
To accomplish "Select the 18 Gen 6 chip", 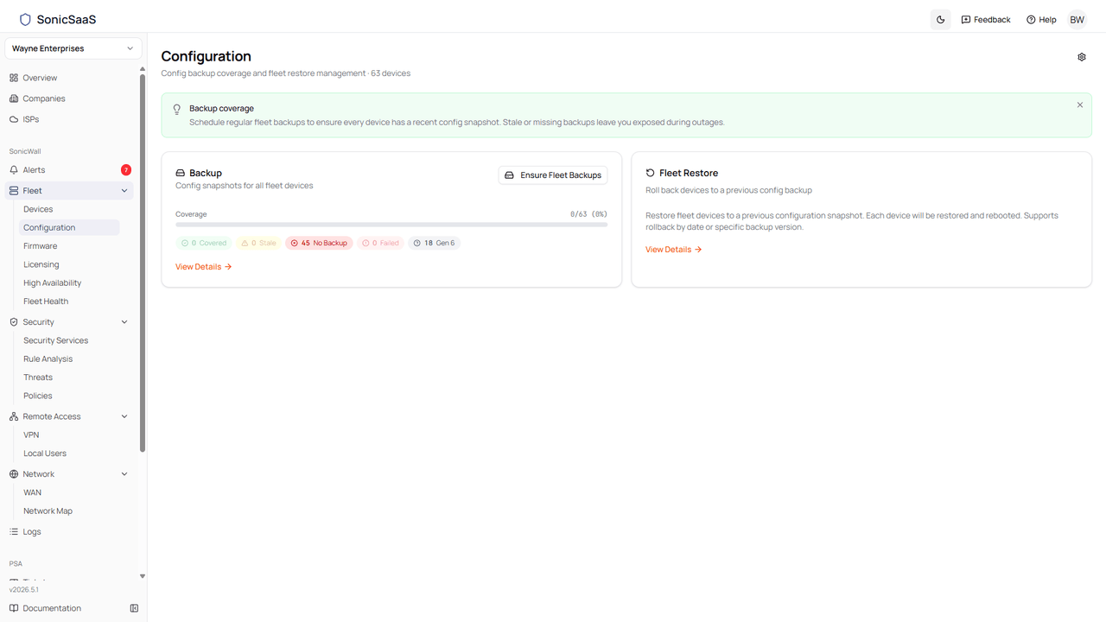I will (x=434, y=244).
